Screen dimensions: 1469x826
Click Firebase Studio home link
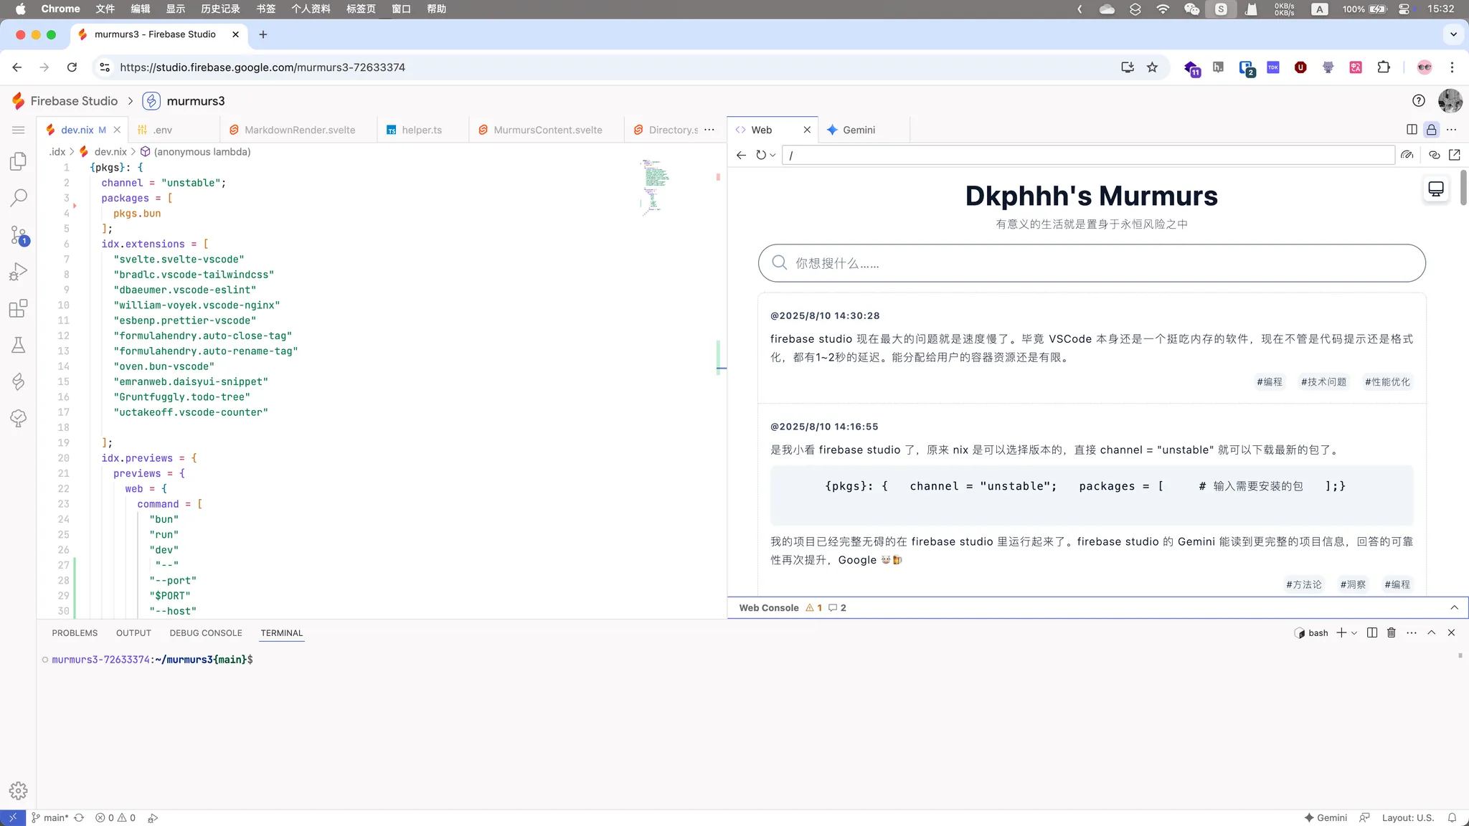coord(65,101)
